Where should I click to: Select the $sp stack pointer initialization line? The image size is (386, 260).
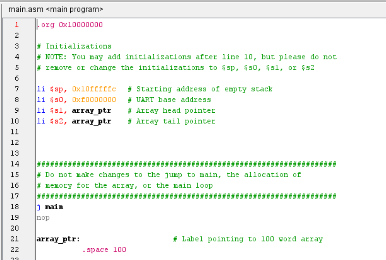76,89
